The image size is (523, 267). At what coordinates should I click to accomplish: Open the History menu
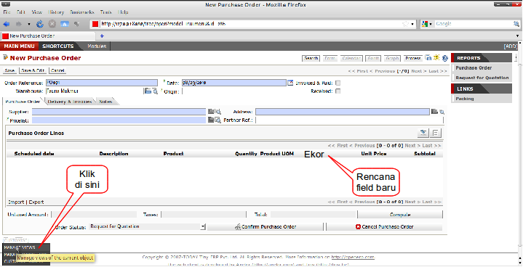pyautogui.click(x=56, y=12)
